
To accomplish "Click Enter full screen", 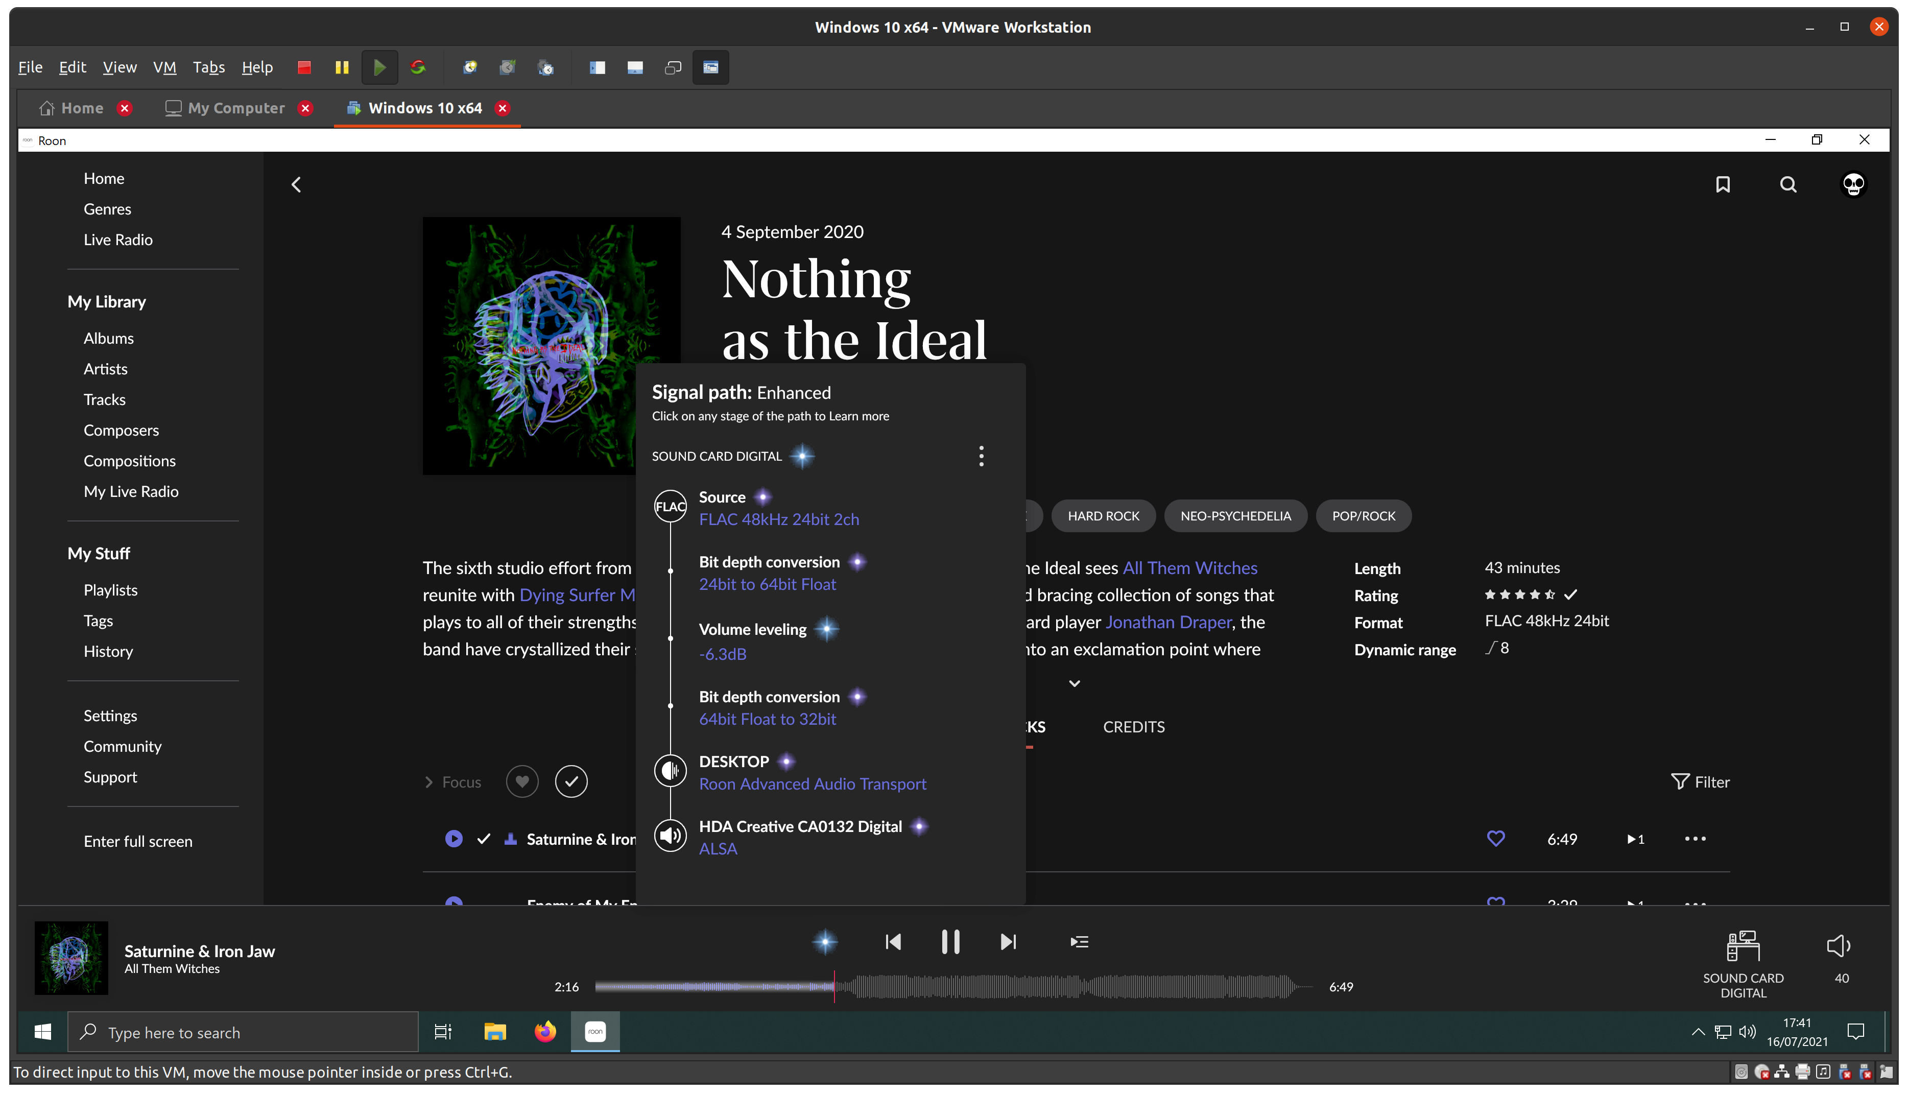I will click(x=138, y=842).
